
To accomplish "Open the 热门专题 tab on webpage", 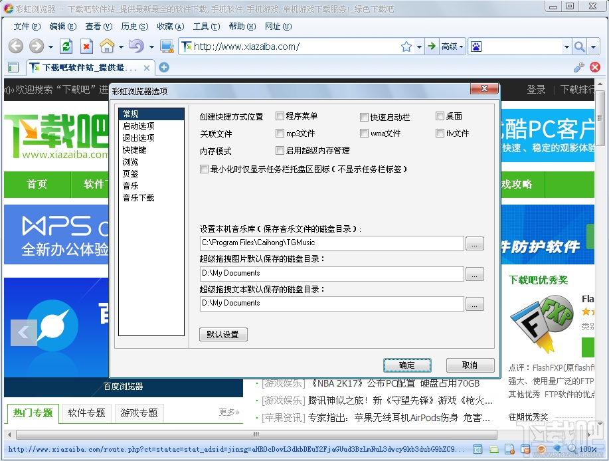I will (x=33, y=413).
